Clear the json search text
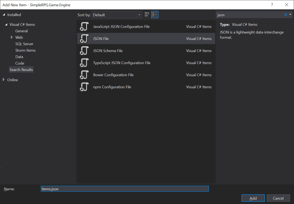 click(x=285, y=15)
